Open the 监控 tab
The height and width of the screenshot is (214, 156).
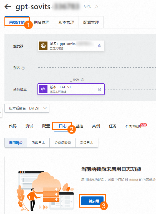[79, 126]
